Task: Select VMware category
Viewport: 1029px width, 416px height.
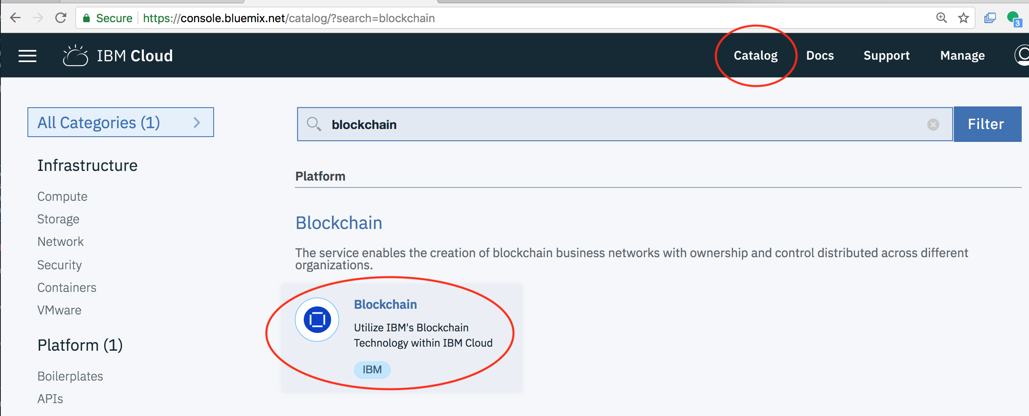Action: click(59, 310)
